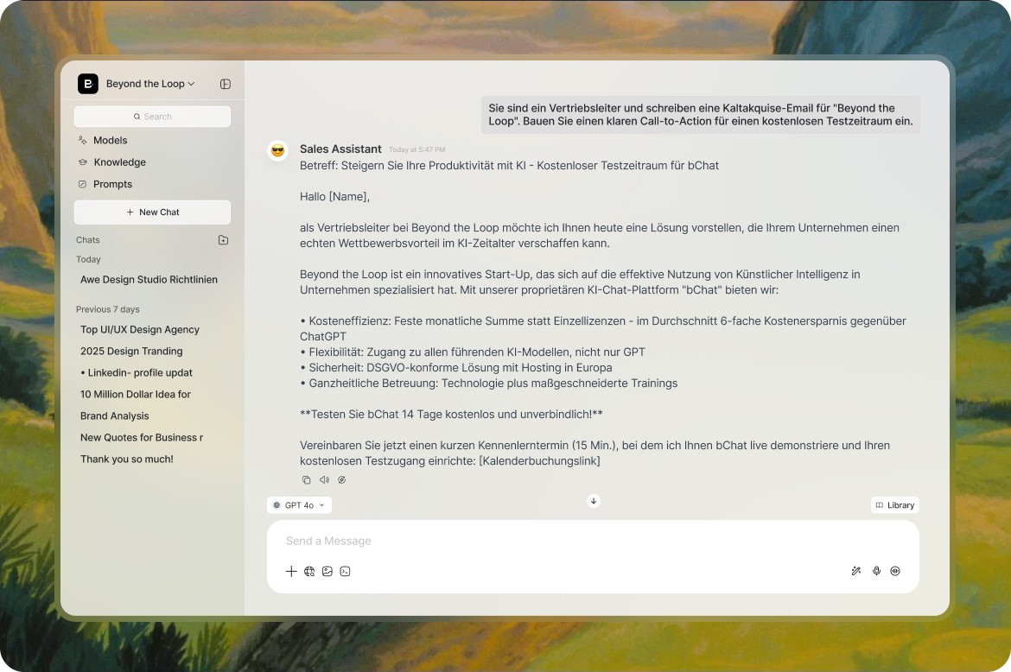The image size is (1011, 672).
Task: Open the 10 Million Dollar Idea chat
Action: pyautogui.click(x=136, y=394)
